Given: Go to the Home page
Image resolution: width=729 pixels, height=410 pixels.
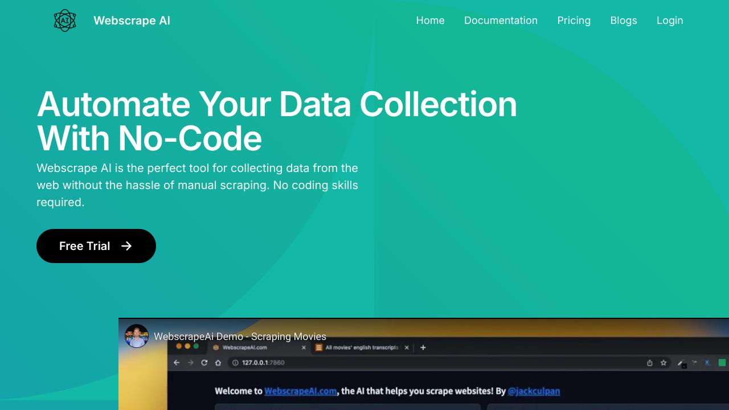Looking at the screenshot, I should (430, 20).
